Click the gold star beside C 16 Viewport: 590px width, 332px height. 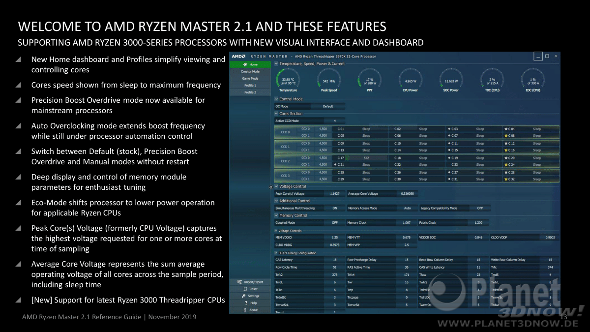tap(505, 151)
